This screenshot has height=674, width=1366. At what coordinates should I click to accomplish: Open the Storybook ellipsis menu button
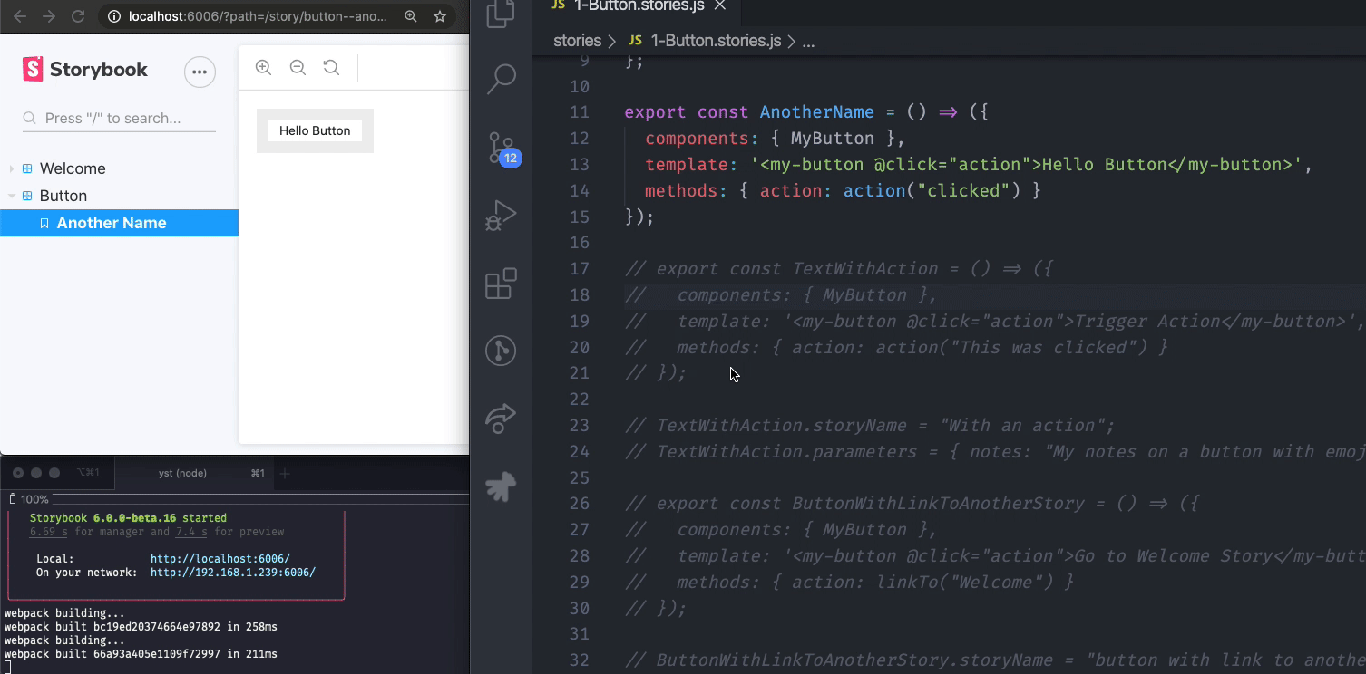[200, 72]
